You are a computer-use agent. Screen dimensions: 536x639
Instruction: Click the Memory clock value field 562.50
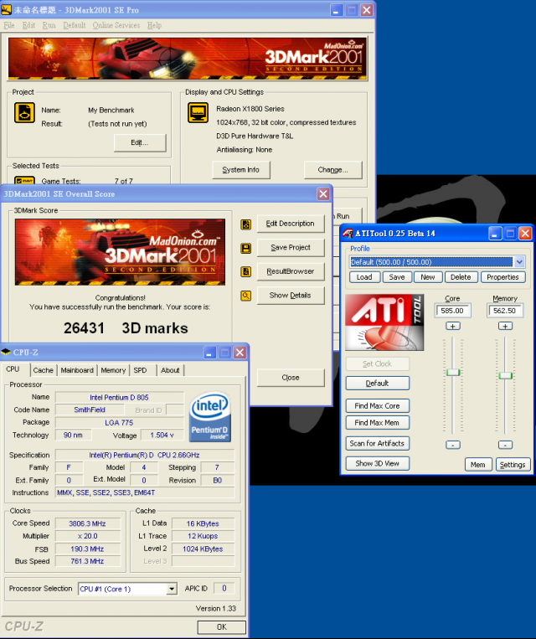(505, 311)
